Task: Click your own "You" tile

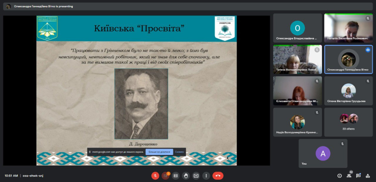Action: coord(323,153)
